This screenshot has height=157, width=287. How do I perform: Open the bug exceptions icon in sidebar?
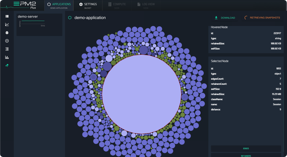pos(7,33)
